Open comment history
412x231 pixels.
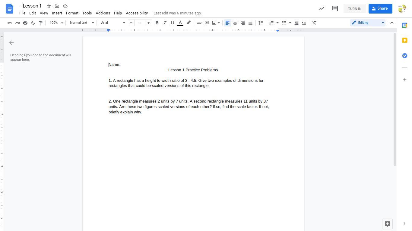click(x=335, y=9)
